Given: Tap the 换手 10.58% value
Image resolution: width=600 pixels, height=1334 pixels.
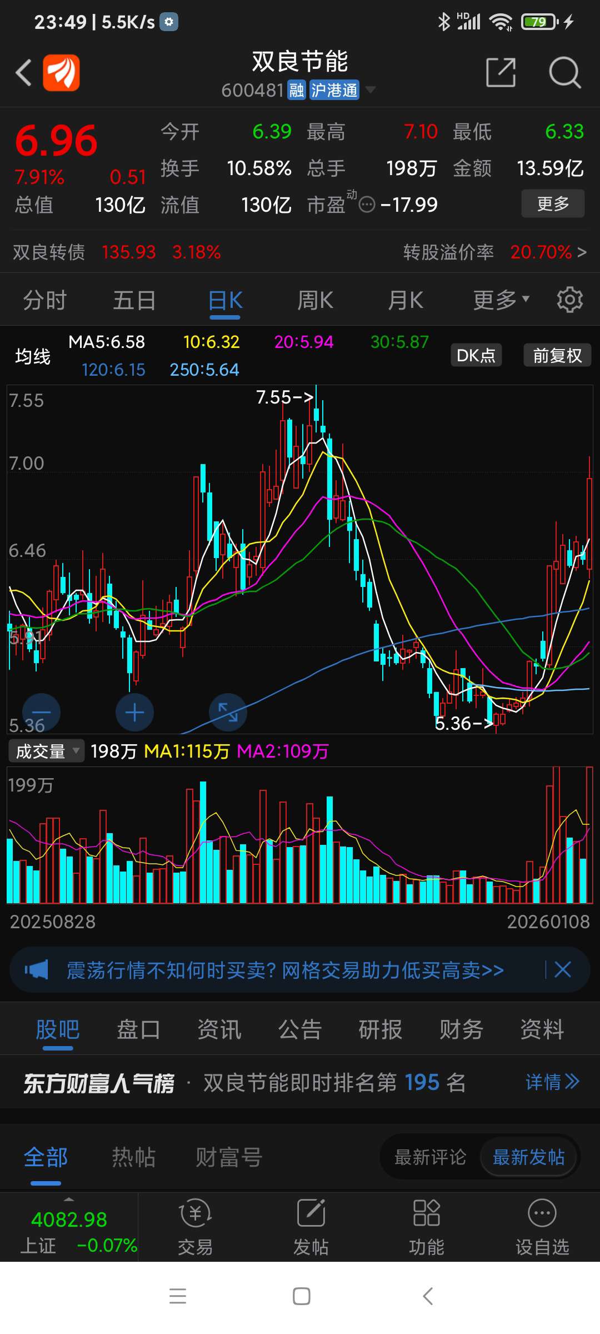Looking at the screenshot, I should coord(259,168).
